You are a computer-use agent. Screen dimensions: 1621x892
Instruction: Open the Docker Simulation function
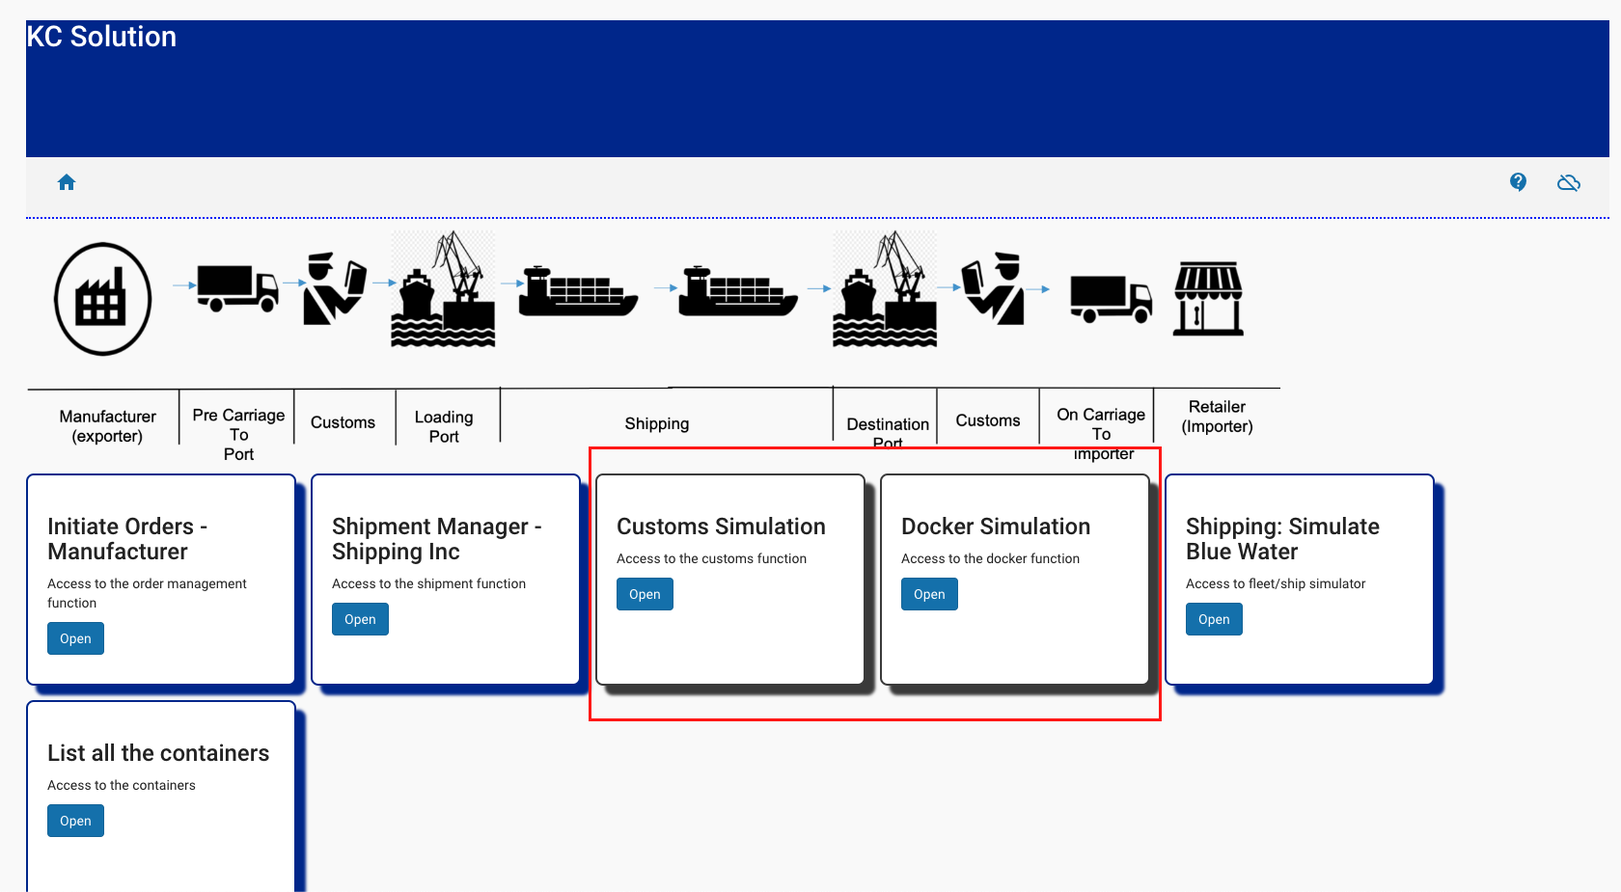(929, 594)
